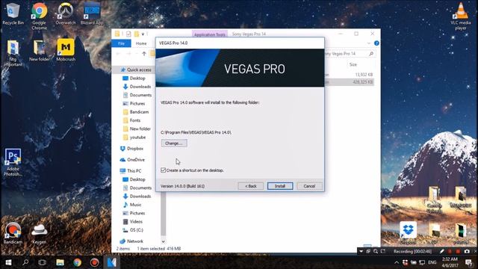478x269 pixels.
Task: Select OneDrive in the navigation pane
Action: (132, 160)
